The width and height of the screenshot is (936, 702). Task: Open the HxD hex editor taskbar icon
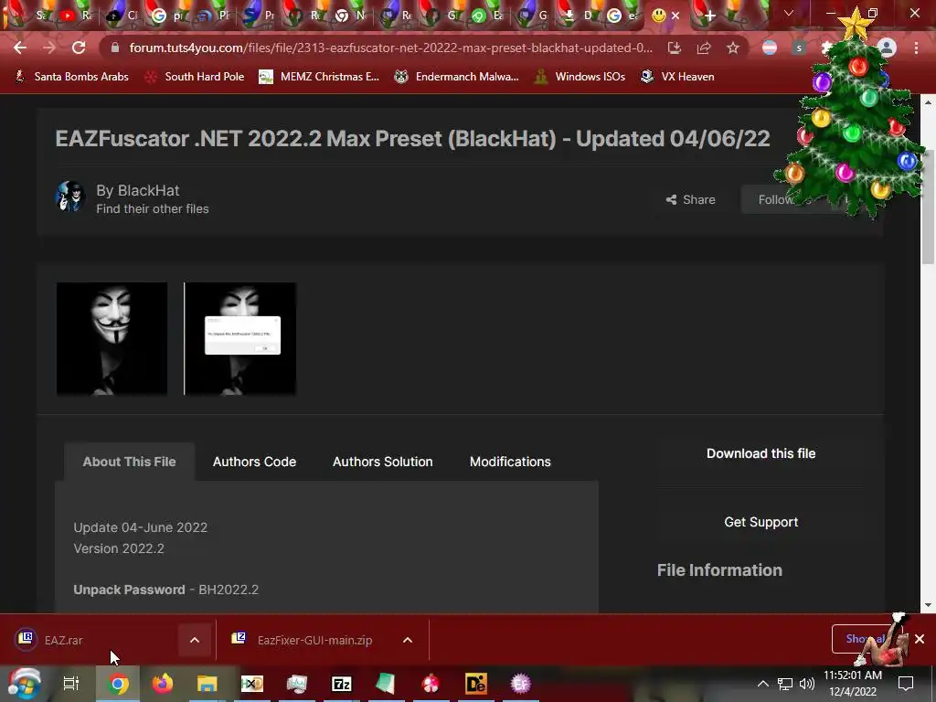click(x=252, y=684)
